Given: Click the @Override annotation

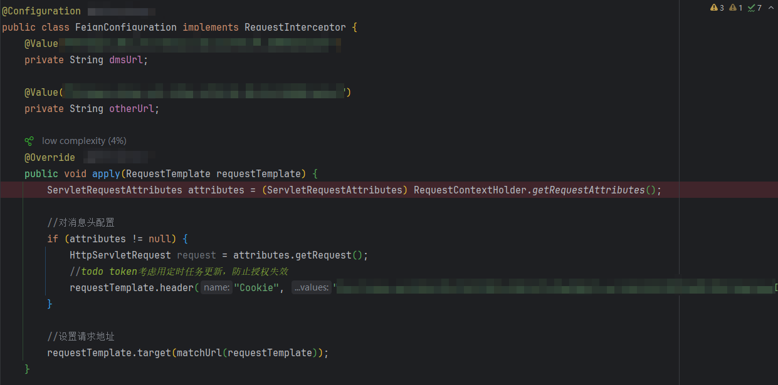Looking at the screenshot, I should pyautogui.click(x=50, y=157).
